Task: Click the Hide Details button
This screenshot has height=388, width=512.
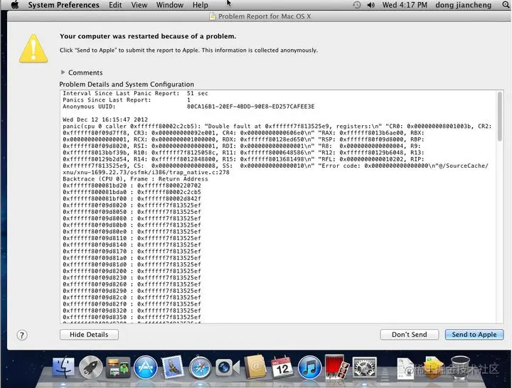Action: pos(89,335)
